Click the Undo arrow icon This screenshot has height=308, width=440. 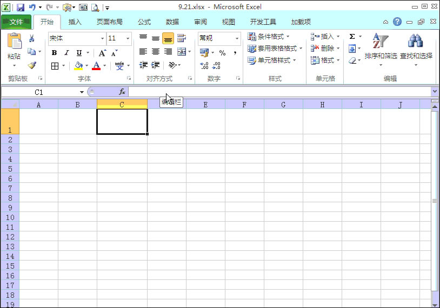click(x=32, y=8)
